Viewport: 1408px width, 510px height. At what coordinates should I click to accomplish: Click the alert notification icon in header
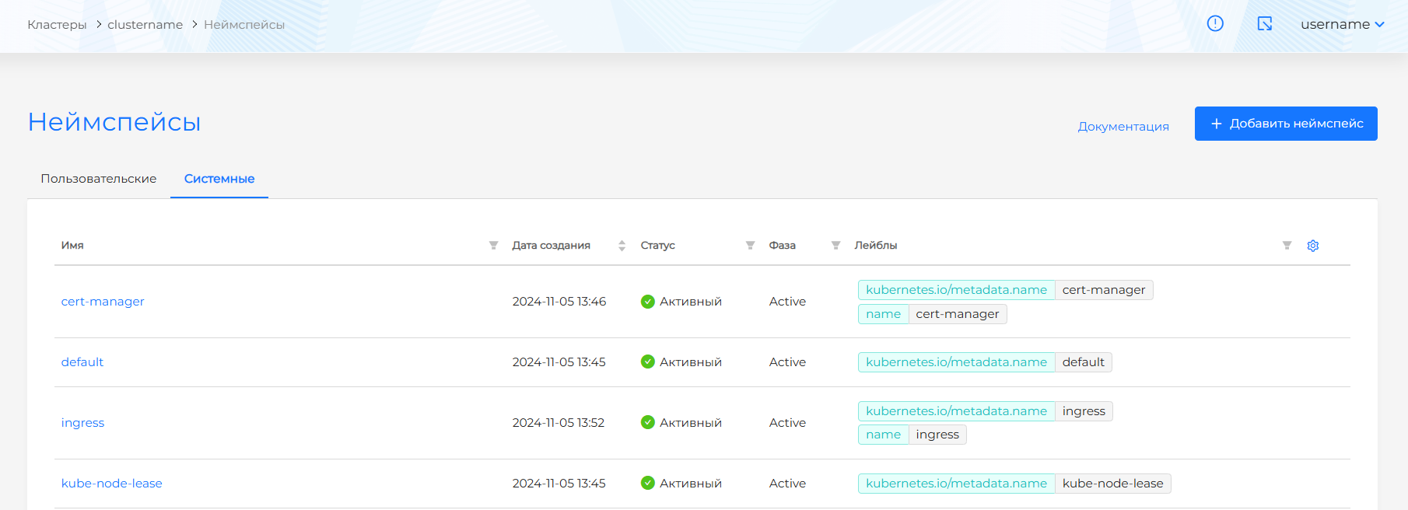pyautogui.click(x=1215, y=24)
